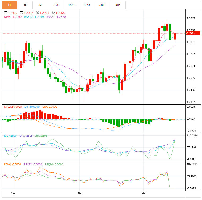Open the 5分 timeframe tab
The width and height of the screenshot is (202, 200).
56,5
